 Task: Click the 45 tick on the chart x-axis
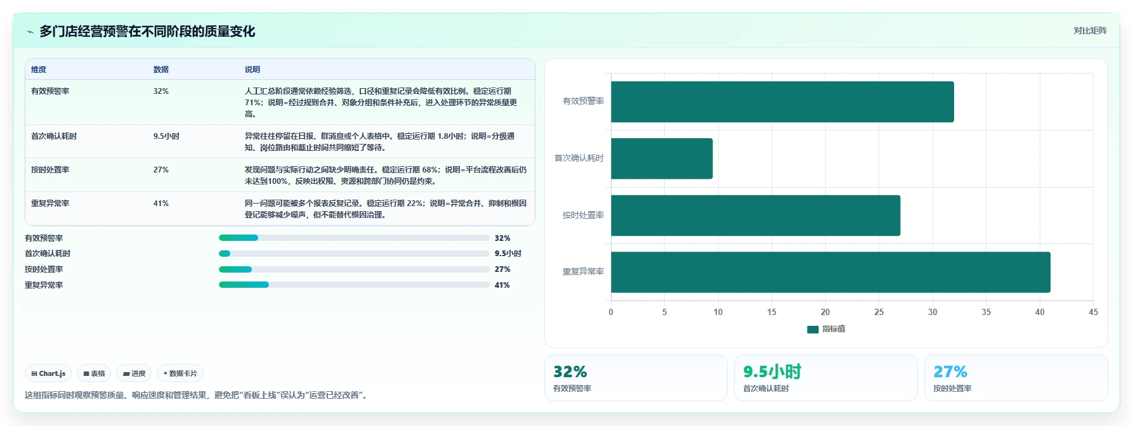(1093, 313)
